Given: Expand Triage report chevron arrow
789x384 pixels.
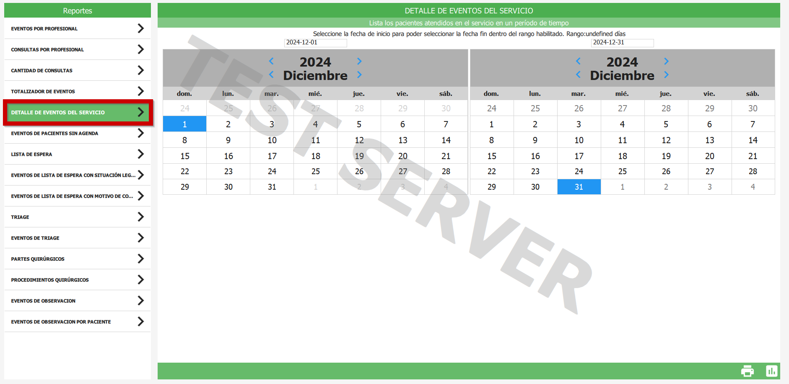Looking at the screenshot, I should pyautogui.click(x=141, y=217).
